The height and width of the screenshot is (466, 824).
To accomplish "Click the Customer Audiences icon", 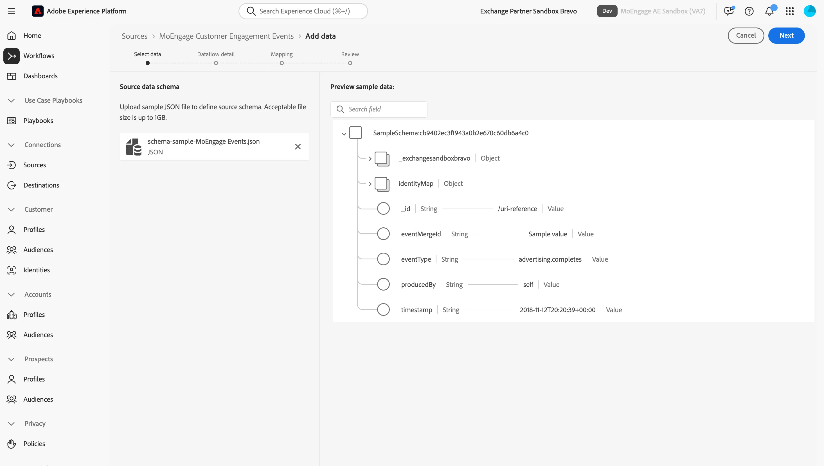I will pyautogui.click(x=12, y=250).
